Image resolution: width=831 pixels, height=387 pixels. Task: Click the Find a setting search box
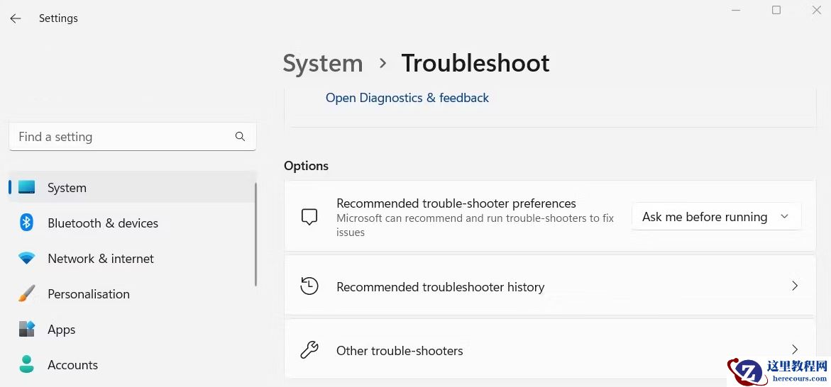coord(121,137)
